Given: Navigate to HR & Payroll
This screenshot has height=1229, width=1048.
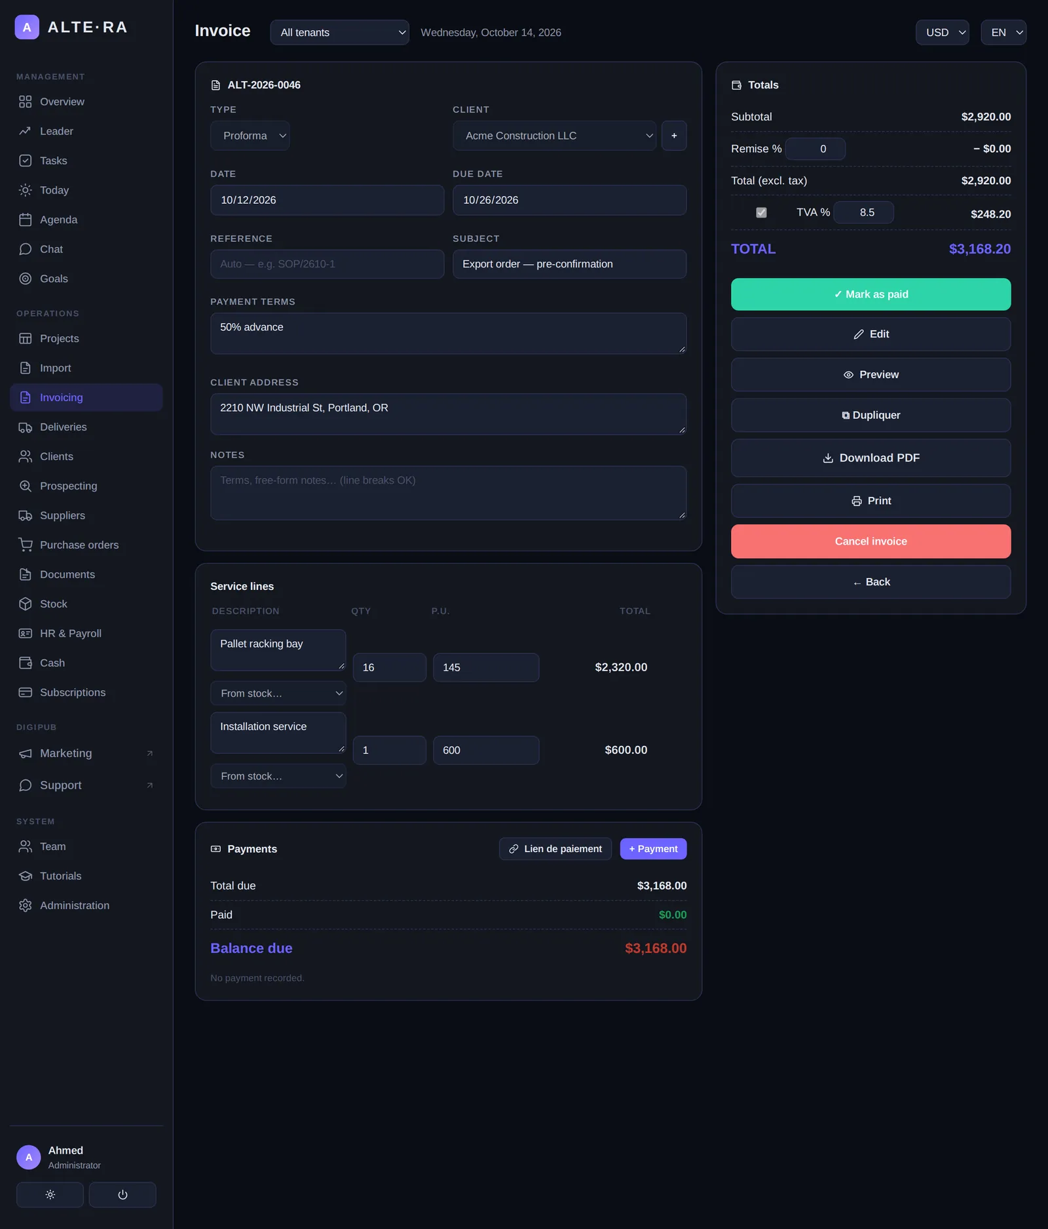Looking at the screenshot, I should pyautogui.click(x=86, y=633).
